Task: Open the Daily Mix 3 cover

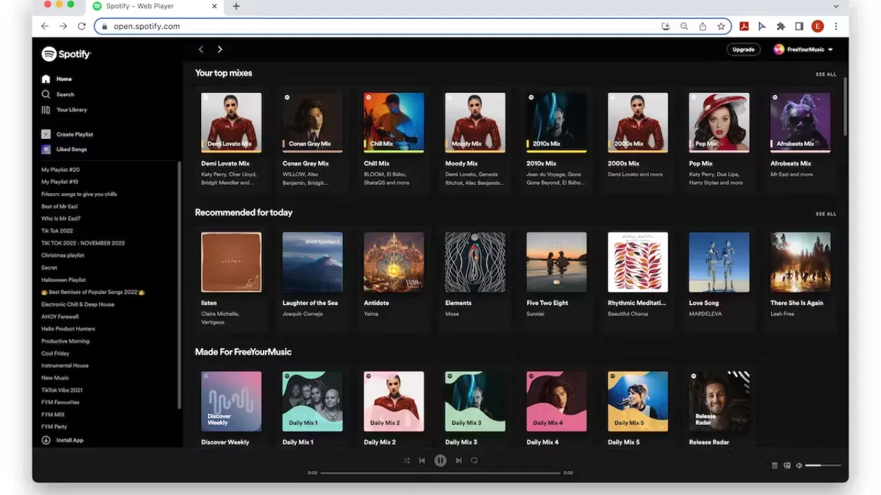Action: pos(475,401)
